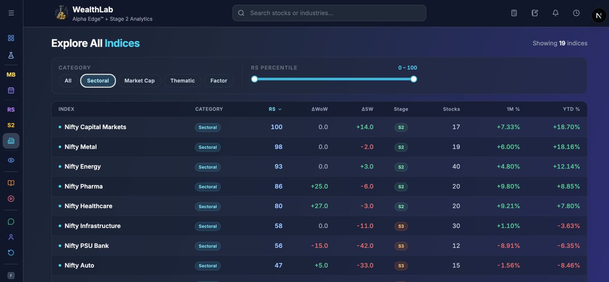Click the +27.0 ΔWoW value for Healthcare
Image resolution: width=609 pixels, height=282 pixels.
(x=319, y=206)
